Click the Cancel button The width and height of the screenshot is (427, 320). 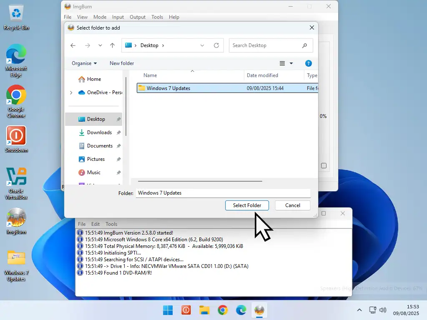click(x=292, y=205)
